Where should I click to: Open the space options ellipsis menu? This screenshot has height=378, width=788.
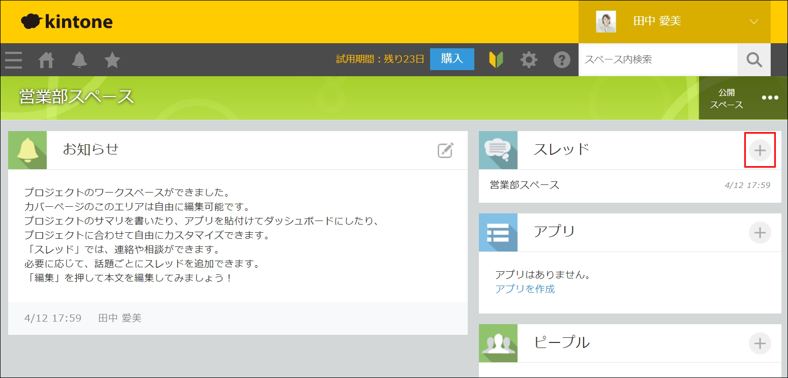tap(770, 98)
